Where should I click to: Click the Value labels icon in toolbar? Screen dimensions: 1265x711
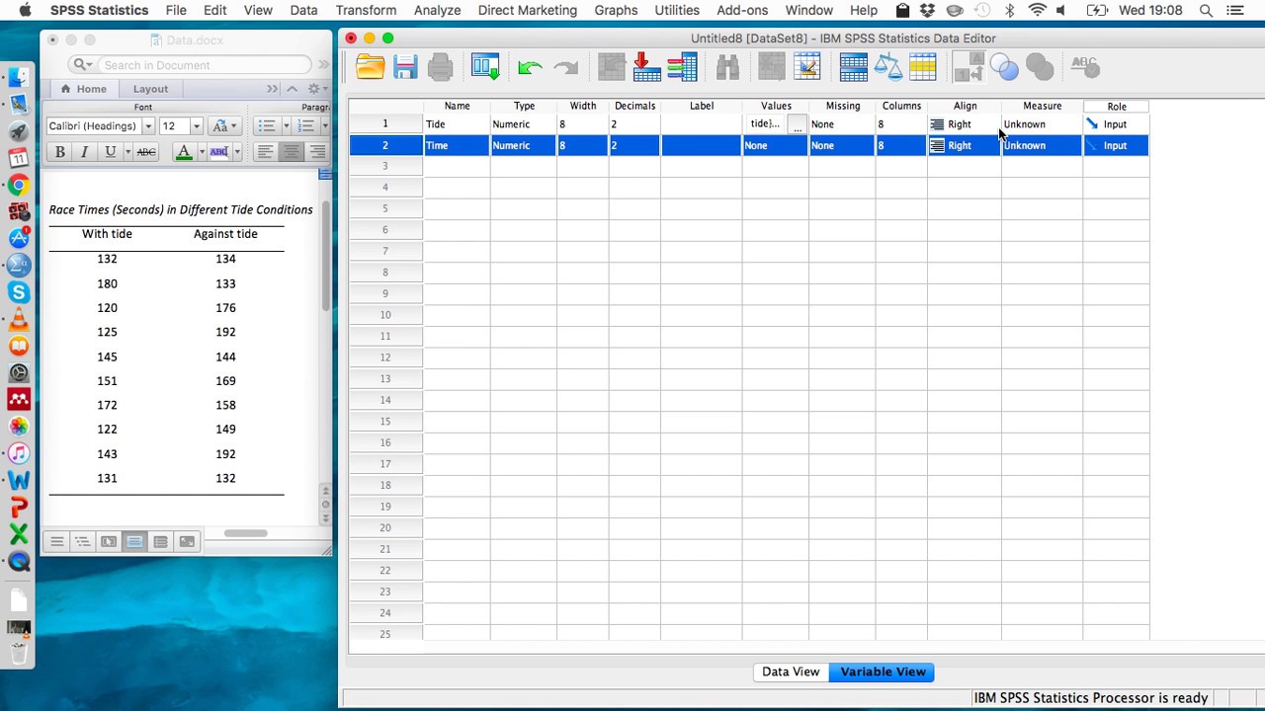point(969,67)
